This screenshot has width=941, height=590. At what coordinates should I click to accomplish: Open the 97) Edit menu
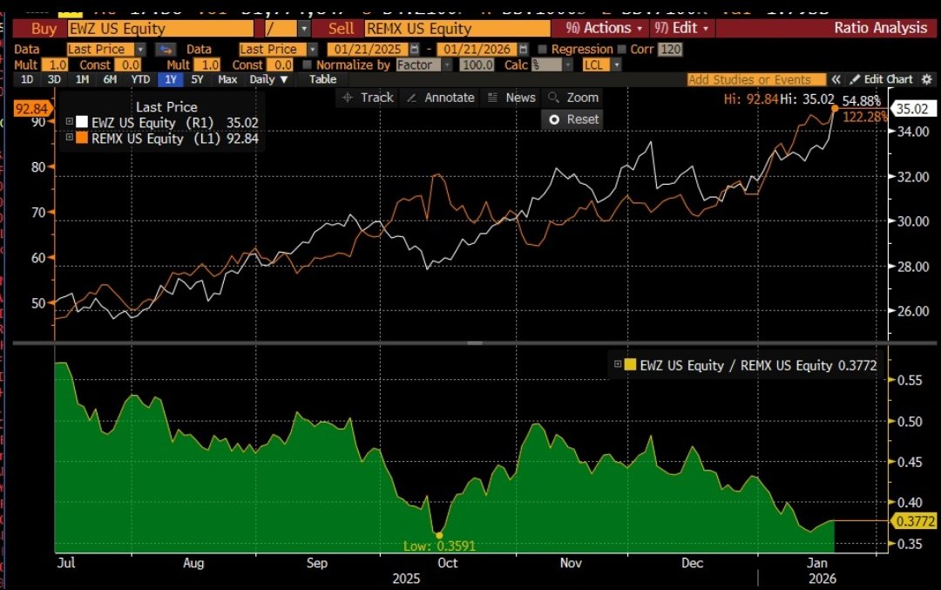[x=681, y=28]
